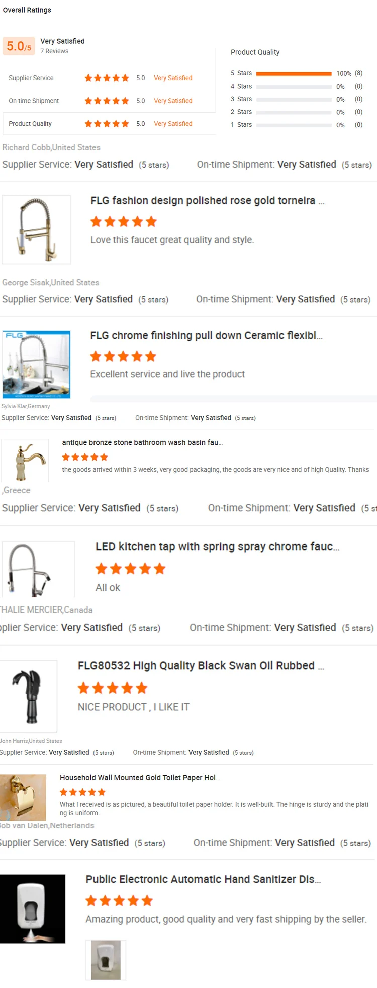Open the FLG chrome finishing pull down title
The width and height of the screenshot is (377, 988).
pyautogui.click(x=206, y=336)
